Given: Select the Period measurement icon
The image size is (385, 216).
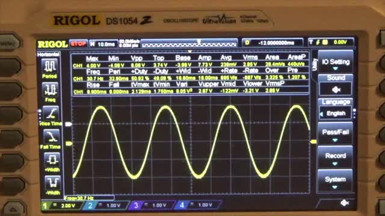Looking at the screenshot, I should [x=50, y=68].
